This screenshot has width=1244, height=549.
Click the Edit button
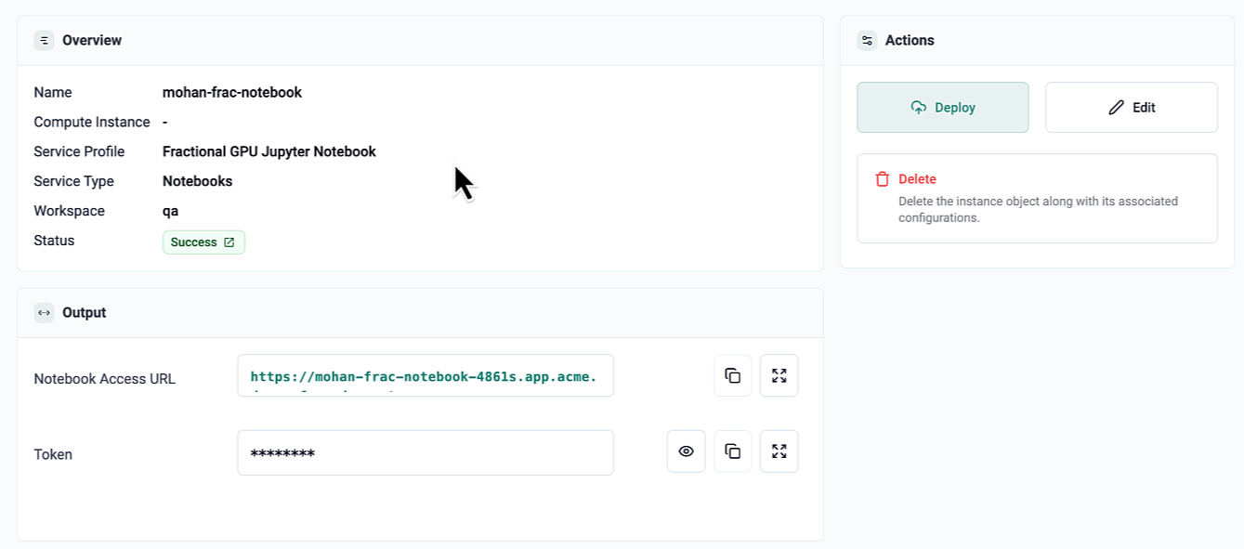(x=1131, y=108)
